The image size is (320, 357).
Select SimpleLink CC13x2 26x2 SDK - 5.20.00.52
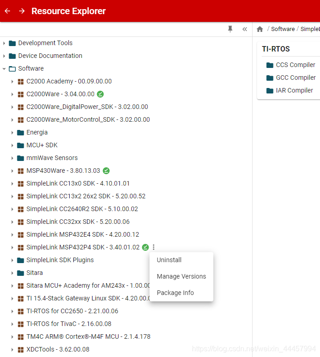86,196
